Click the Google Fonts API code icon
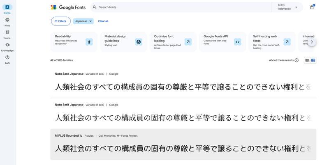Image resolution: width=329 pixels, height=165 pixels. tap(238, 42)
